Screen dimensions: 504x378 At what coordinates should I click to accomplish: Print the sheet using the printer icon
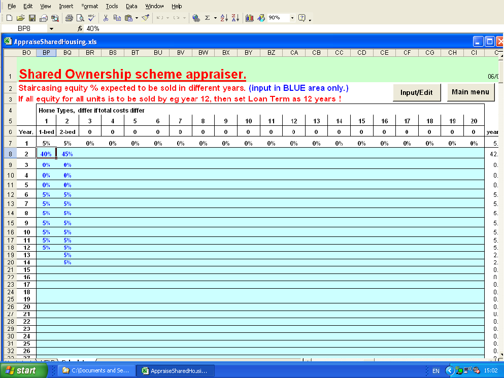point(69,18)
